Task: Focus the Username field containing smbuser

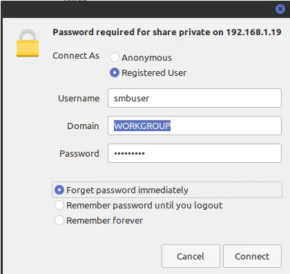Action: click(195, 98)
